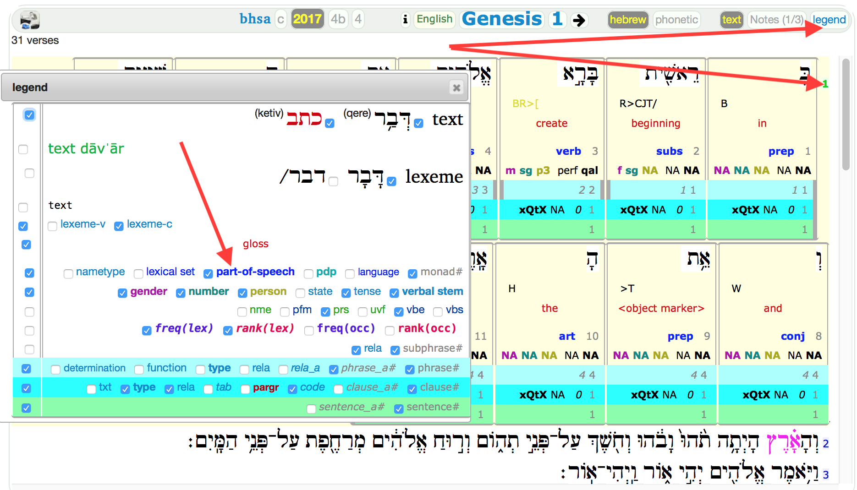Select the text view tab
The image size is (857, 490).
point(731,20)
